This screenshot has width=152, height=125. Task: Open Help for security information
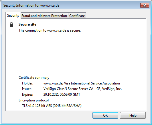pyautogui.click(x=133, y=115)
